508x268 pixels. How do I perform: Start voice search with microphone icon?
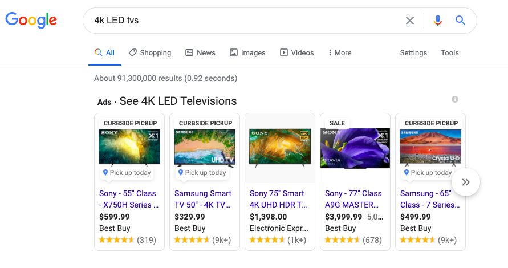coord(438,21)
